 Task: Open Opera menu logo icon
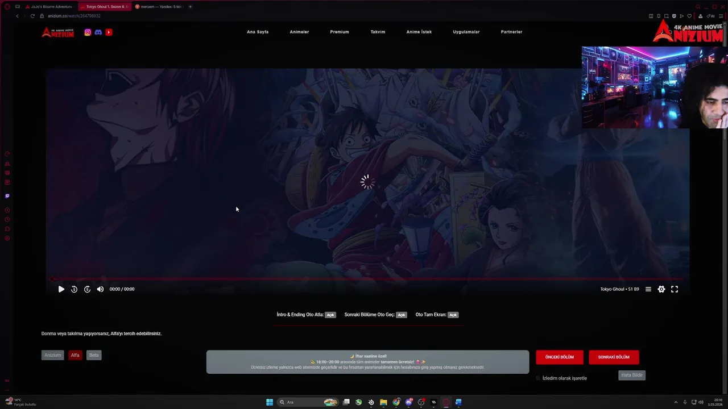[x=7, y=7]
